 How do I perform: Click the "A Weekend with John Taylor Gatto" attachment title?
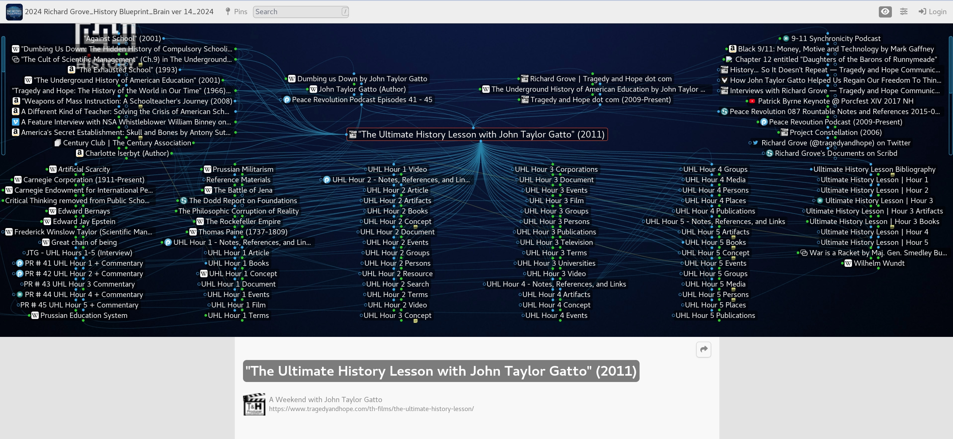(x=325, y=399)
